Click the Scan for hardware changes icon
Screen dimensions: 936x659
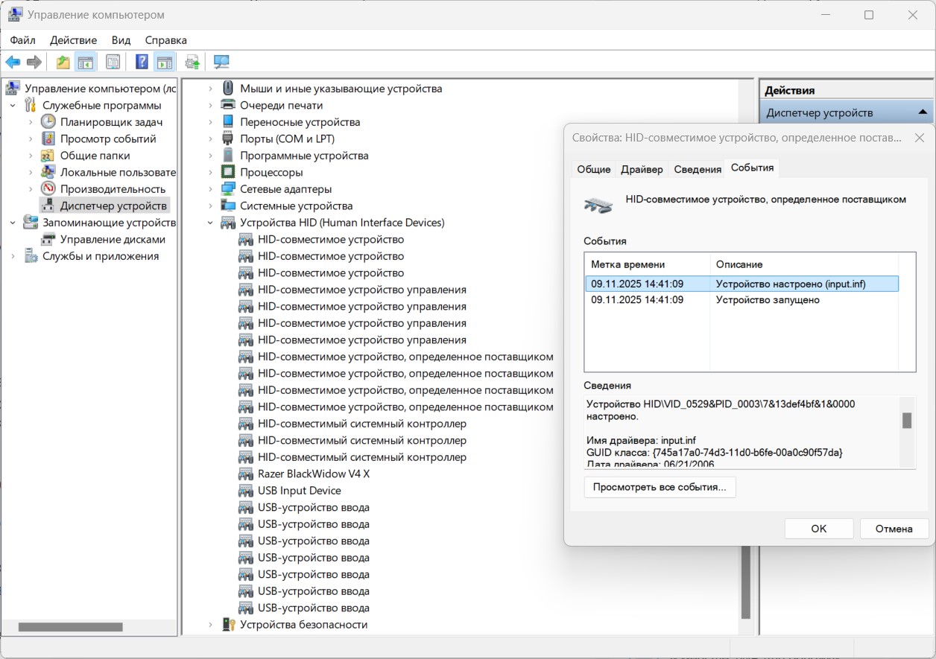click(x=221, y=62)
